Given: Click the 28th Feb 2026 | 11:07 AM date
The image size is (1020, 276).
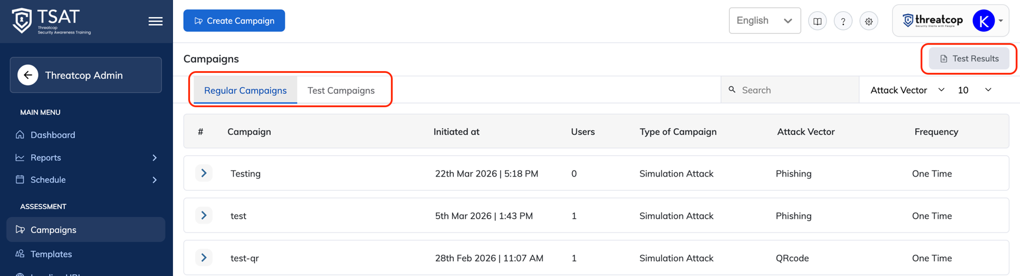Looking at the screenshot, I should [489, 258].
